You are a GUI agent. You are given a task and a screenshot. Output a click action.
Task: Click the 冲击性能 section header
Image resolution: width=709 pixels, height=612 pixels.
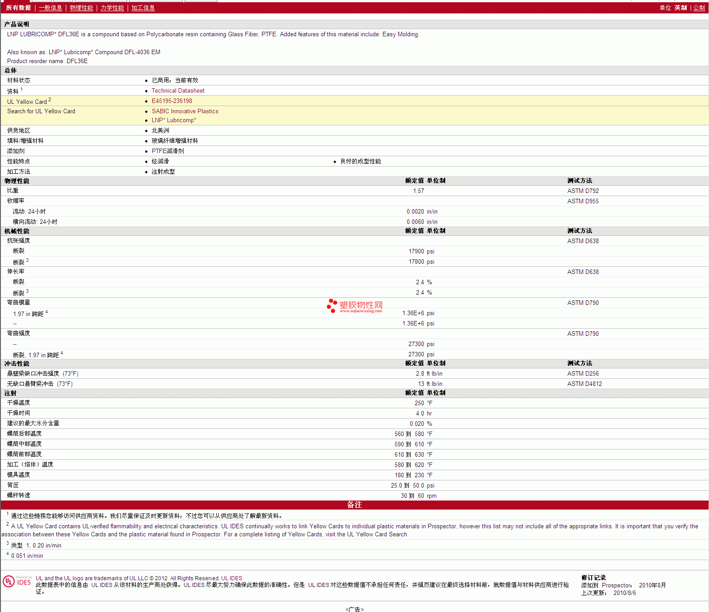tap(17, 364)
